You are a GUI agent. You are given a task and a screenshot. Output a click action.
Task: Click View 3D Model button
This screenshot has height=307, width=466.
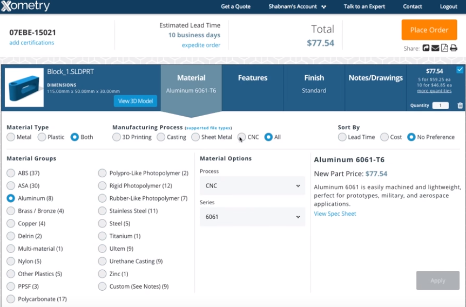coord(136,101)
